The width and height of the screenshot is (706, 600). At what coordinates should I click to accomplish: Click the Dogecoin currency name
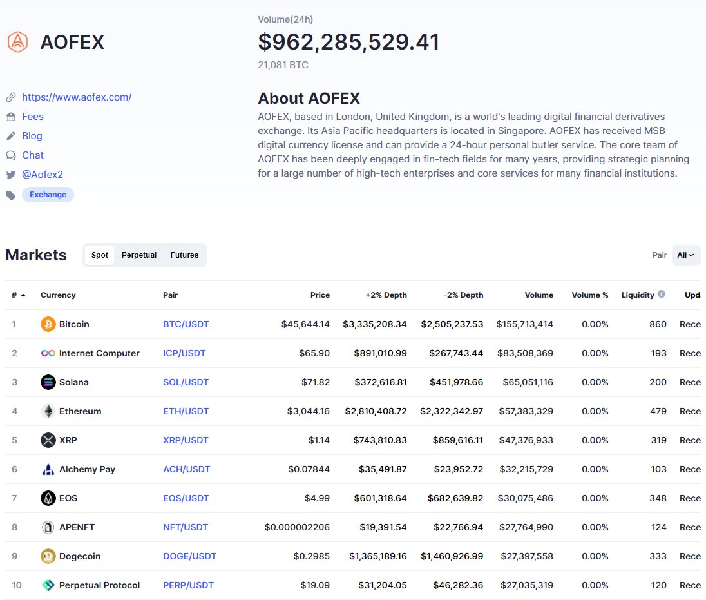tap(80, 556)
